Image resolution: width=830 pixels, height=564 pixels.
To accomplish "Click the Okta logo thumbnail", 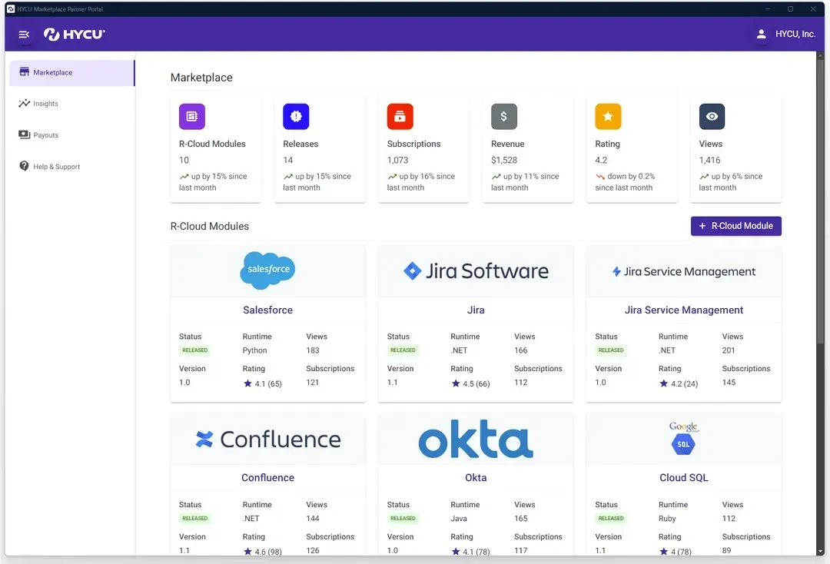I will point(476,440).
